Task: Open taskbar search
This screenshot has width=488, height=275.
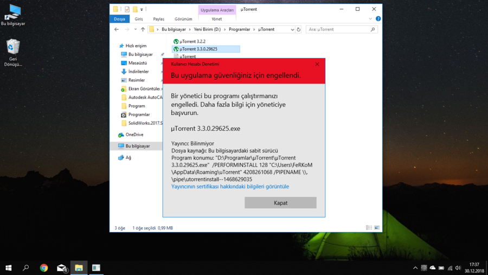Action: [x=26, y=268]
